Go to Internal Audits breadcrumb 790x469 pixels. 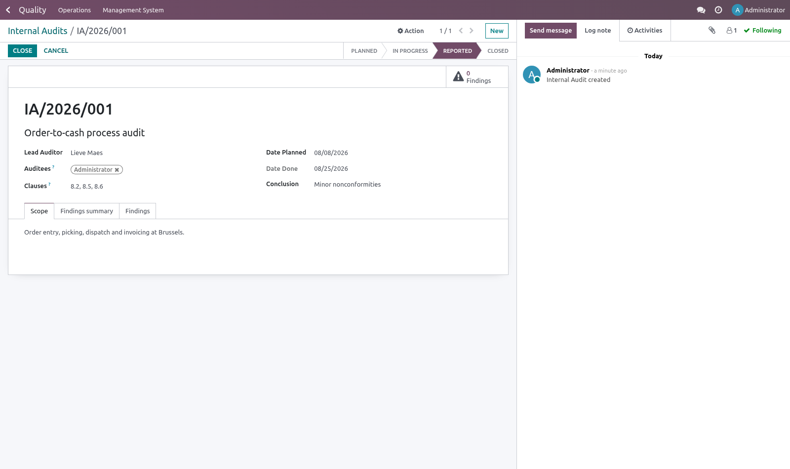pyautogui.click(x=38, y=31)
